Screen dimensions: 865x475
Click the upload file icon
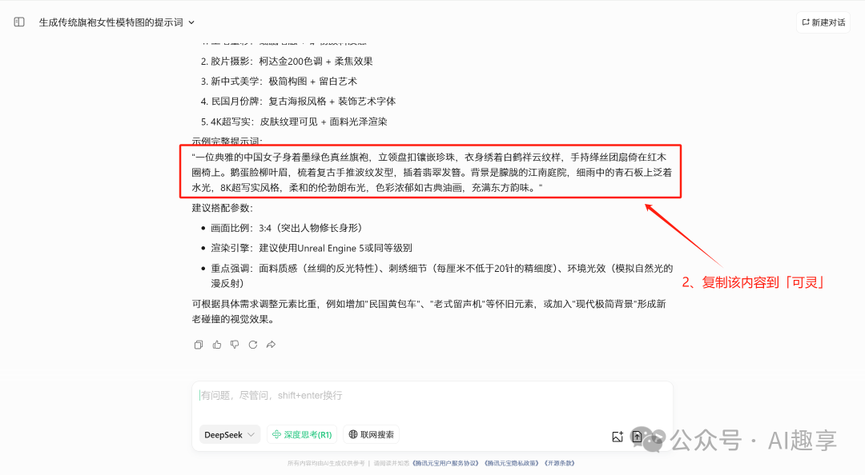(x=638, y=437)
